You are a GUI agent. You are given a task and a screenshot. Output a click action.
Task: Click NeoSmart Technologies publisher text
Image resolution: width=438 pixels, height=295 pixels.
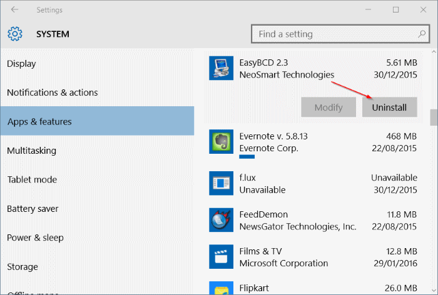tap(287, 75)
